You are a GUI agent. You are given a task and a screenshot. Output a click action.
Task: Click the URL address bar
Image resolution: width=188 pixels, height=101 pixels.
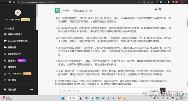[78, 2]
